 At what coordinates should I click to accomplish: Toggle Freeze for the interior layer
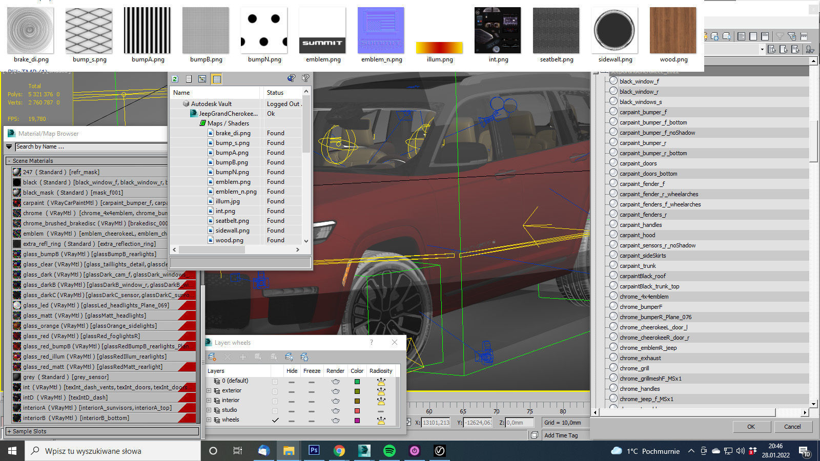pyautogui.click(x=311, y=401)
